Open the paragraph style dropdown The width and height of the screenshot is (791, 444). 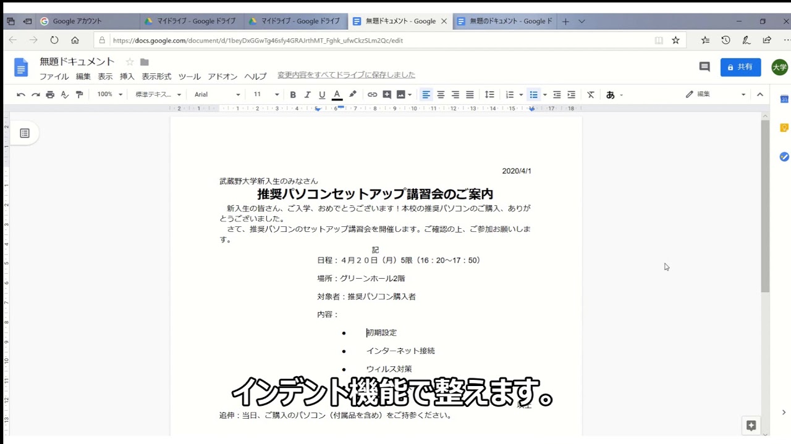pos(158,94)
